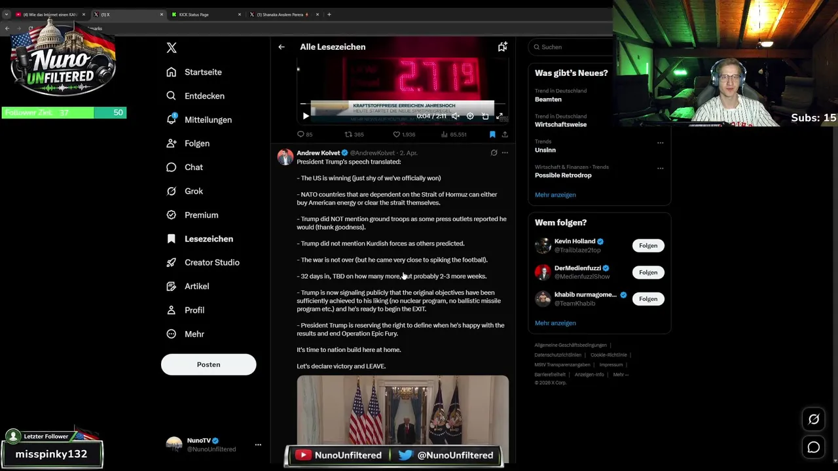The width and height of the screenshot is (838, 471).
Task: Open Grok in the sidebar
Action: point(185,191)
